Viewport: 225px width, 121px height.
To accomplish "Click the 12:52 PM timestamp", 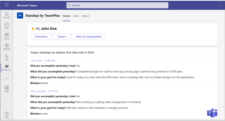I will click(x=50, y=61).
